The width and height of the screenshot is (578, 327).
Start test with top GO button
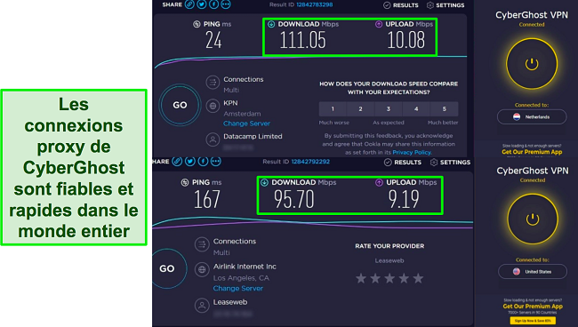[180, 105]
